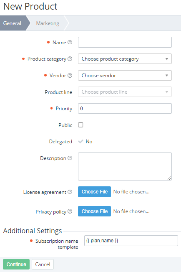This screenshot has width=181, height=272.
Task: Click the License agreement help icon
Action: tap(70, 192)
